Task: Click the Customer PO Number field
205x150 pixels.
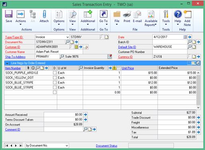Action: (170, 52)
